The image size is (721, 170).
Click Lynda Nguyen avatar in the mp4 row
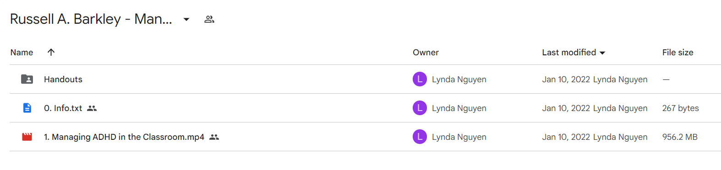click(x=420, y=137)
